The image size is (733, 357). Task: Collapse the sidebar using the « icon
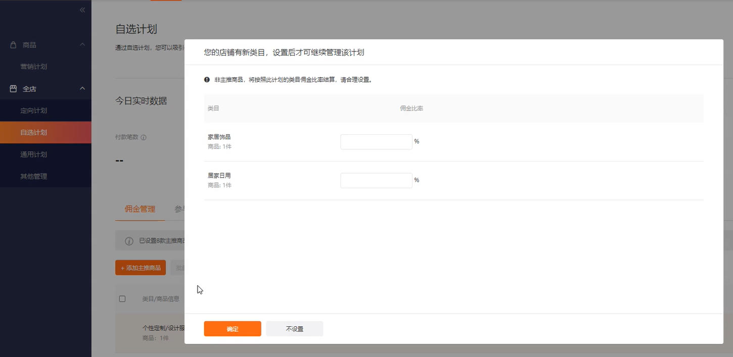pos(82,9)
